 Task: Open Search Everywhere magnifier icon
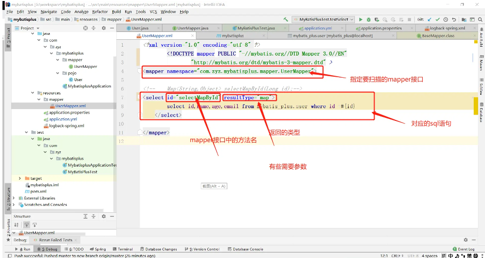[481, 19]
